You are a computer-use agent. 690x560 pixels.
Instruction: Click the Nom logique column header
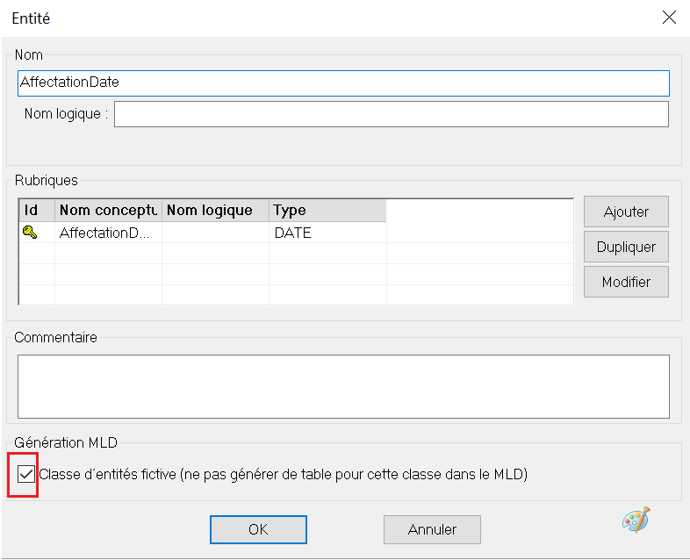216,211
